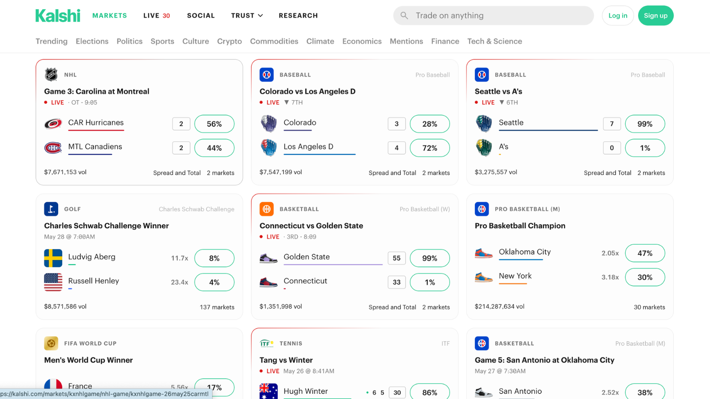
Task: Click the Australia flag beside Hugh Winter
Action: pyautogui.click(x=268, y=392)
